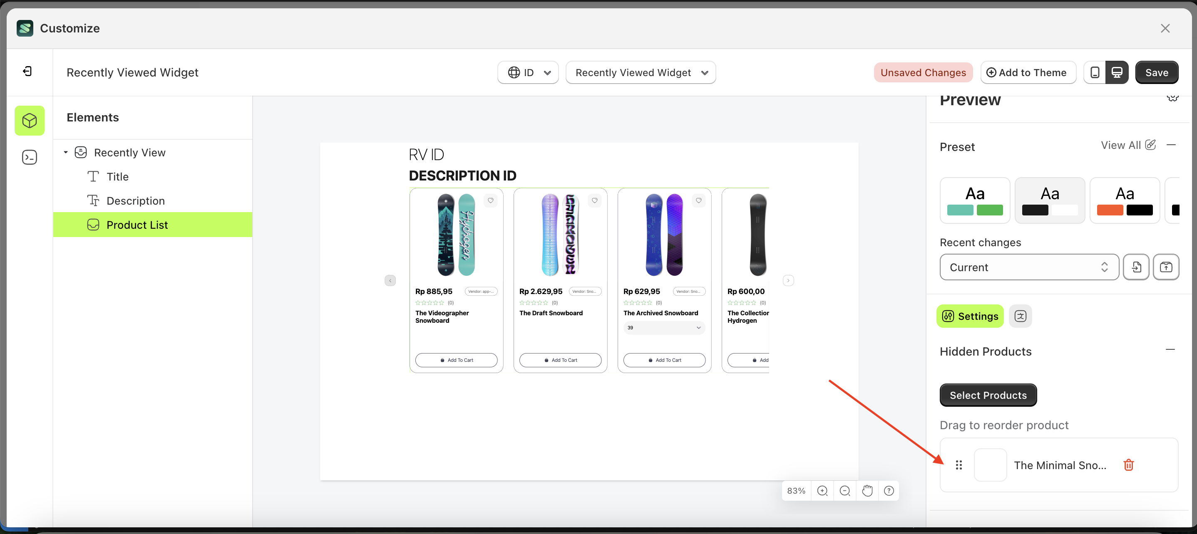This screenshot has width=1197, height=534.
Task: Delete The Minimal Snowboard with trash icon
Action: tap(1128, 465)
